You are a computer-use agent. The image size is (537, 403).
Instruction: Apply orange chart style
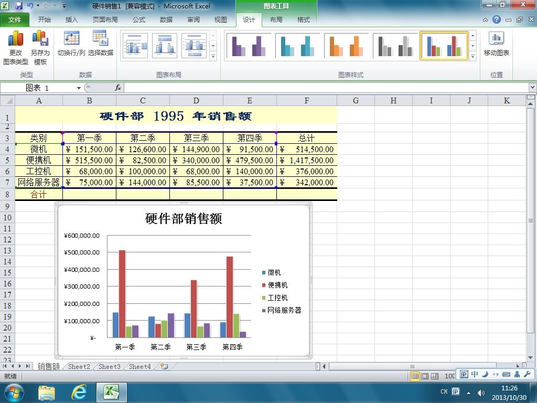(346, 46)
